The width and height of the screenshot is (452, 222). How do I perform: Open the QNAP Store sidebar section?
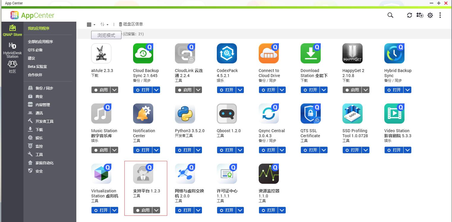pos(12,31)
